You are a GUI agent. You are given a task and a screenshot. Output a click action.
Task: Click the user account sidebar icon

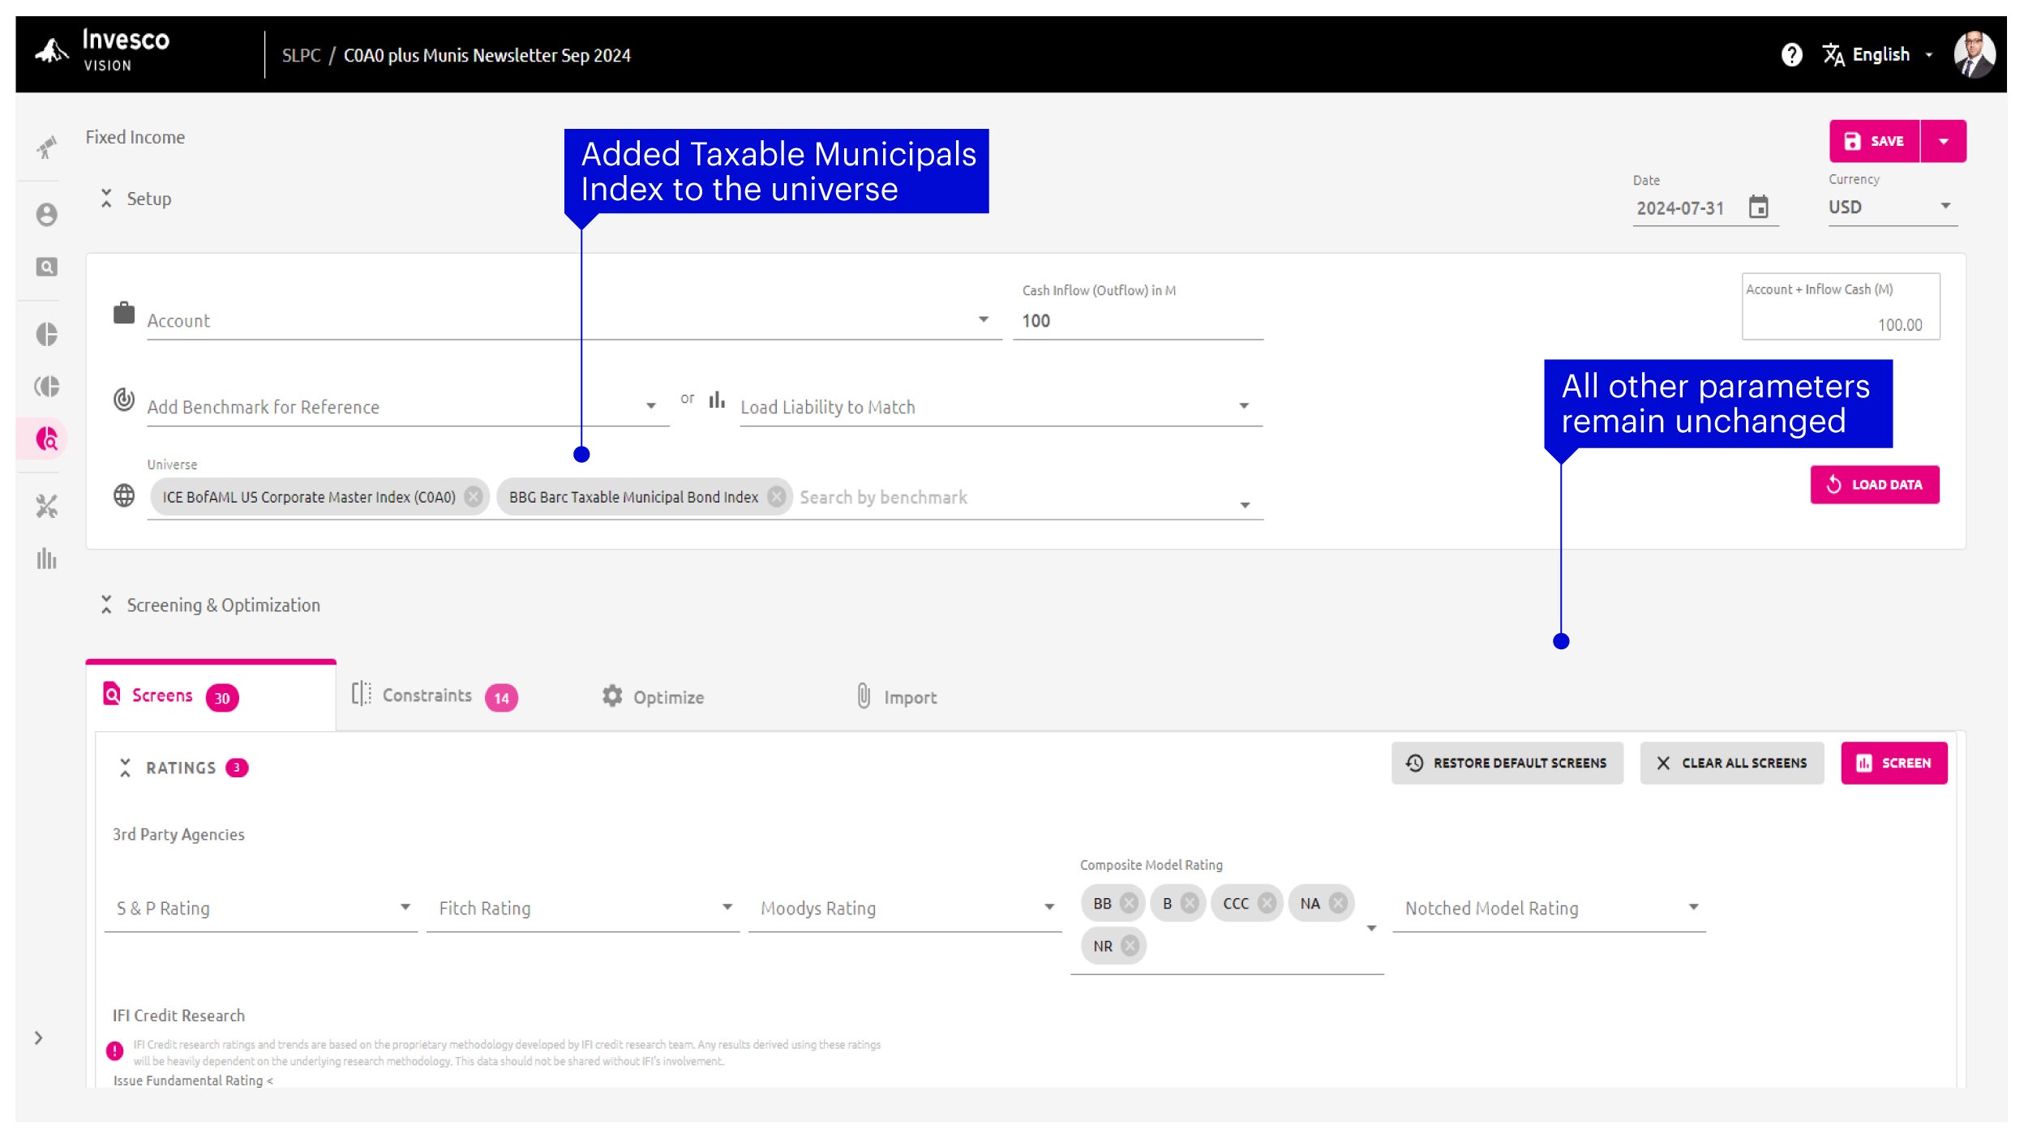46,214
